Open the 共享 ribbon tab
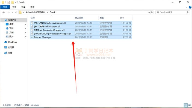Image resolution: width=192 pixels, height=108 pixels. 23,7
